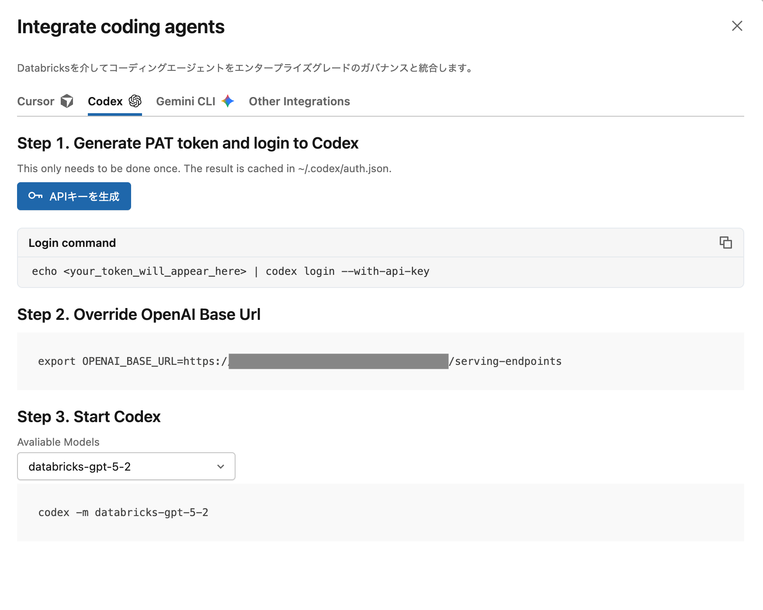This screenshot has height=610, width=763.
Task: Click the key icon on the API key button
Action: coord(35,196)
